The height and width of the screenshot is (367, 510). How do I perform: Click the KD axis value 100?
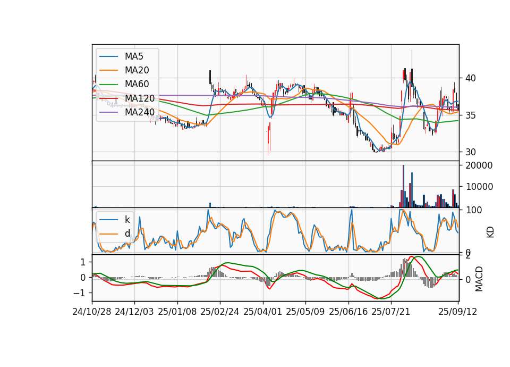(x=473, y=210)
